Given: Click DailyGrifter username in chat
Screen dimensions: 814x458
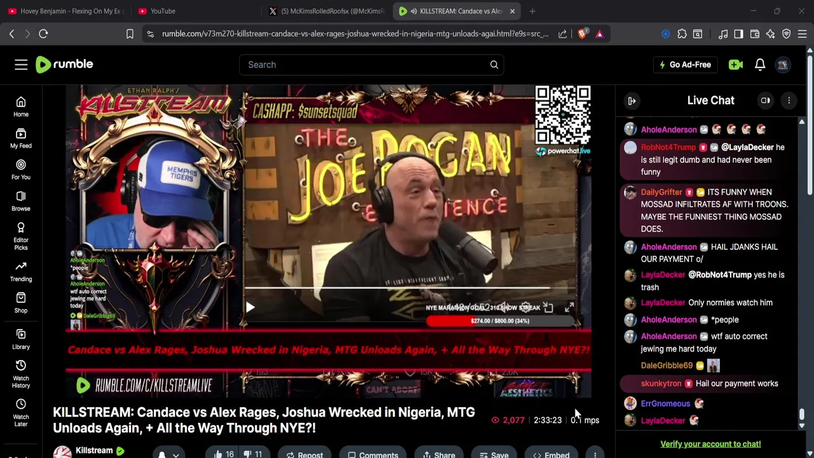Looking at the screenshot, I should click(x=661, y=192).
